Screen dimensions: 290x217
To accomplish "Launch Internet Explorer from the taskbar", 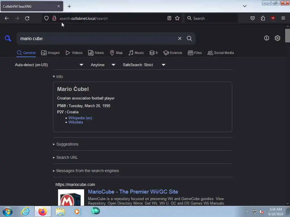I will coord(25,211).
